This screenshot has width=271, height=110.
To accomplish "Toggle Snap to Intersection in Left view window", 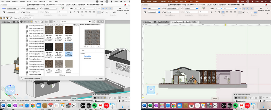I will [252, 9].
